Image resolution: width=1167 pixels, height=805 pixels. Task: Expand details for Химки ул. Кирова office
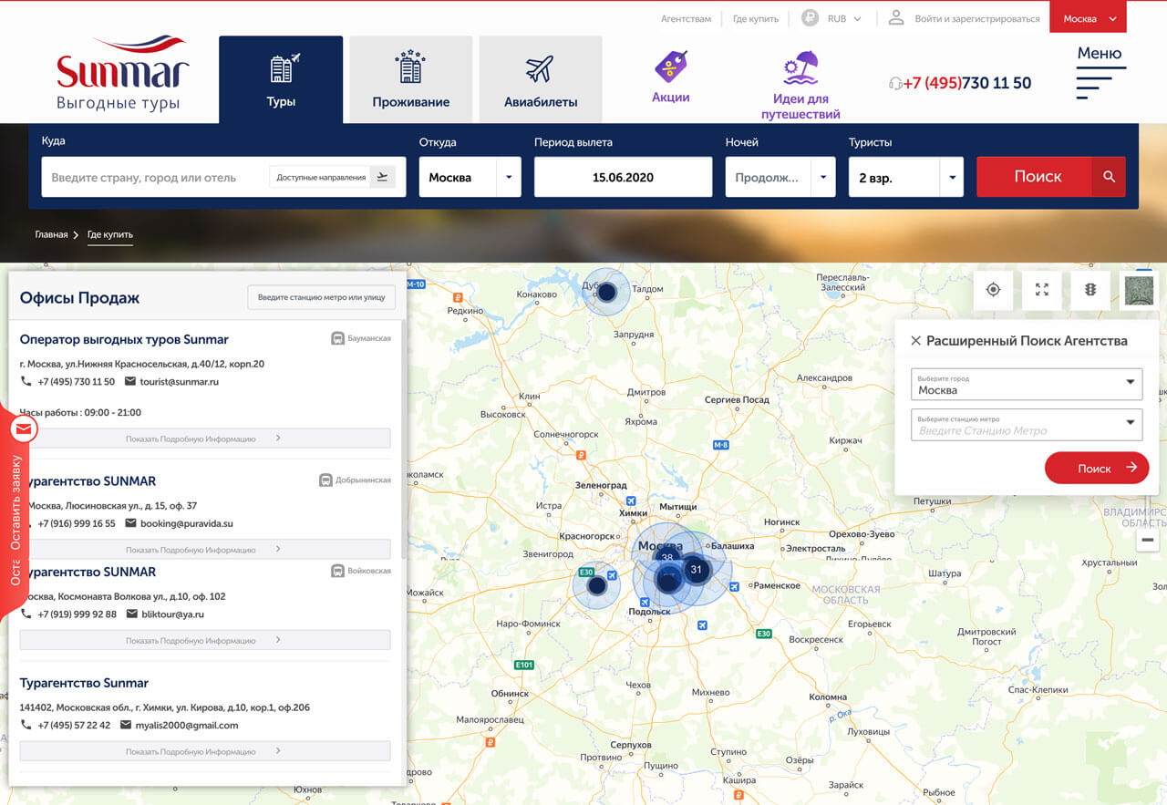point(205,751)
